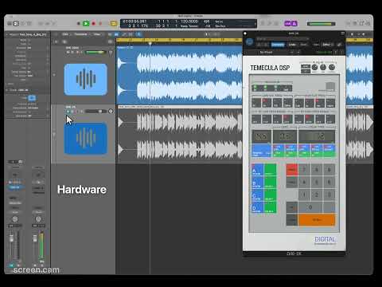Select the blue C button on plug-in
This screenshot has height=287, width=382.
click(x=257, y=195)
